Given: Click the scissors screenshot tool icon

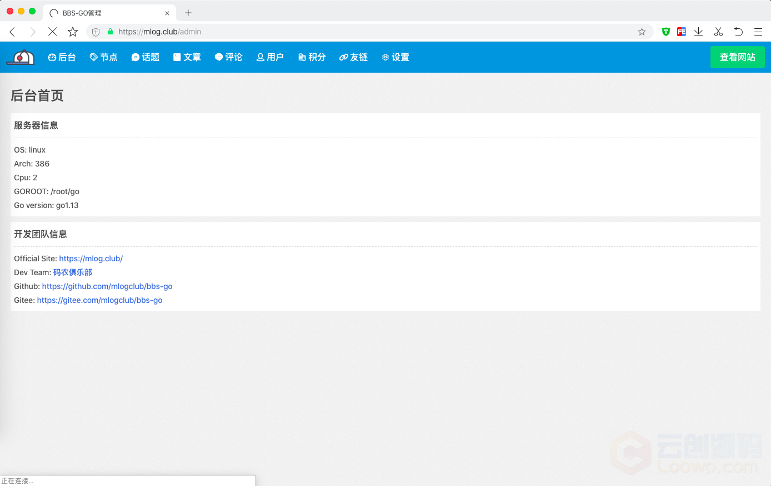Looking at the screenshot, I should click(x=718, y=32).
